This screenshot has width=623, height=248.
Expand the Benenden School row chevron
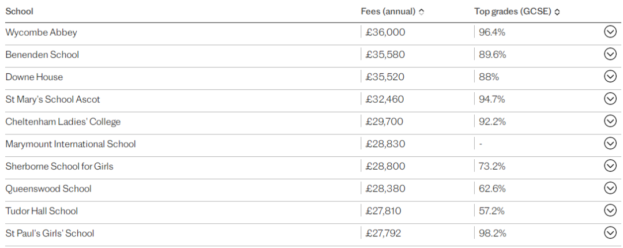tap(610, 54)
